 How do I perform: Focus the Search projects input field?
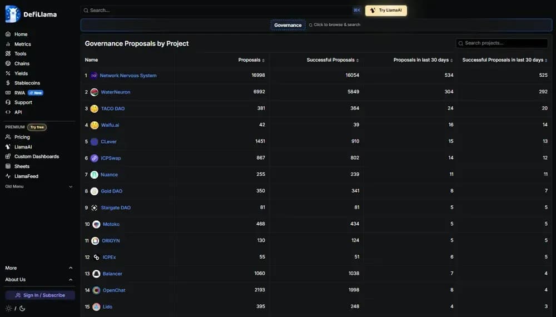[x=503, y=43]
